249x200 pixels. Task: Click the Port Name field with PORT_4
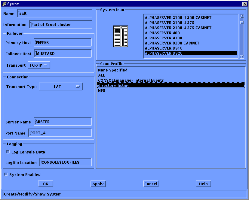(60, 133)
